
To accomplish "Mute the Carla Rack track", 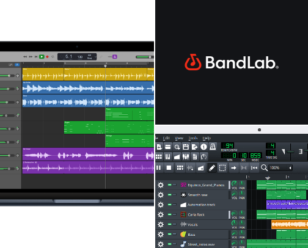I will (169, 214).
